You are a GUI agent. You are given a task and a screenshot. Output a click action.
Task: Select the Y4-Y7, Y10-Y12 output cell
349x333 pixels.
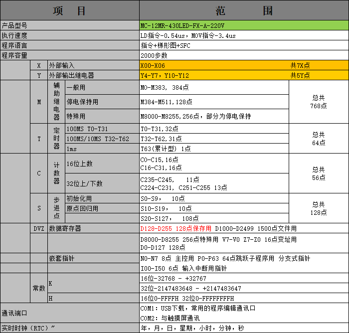click(244, 75)
